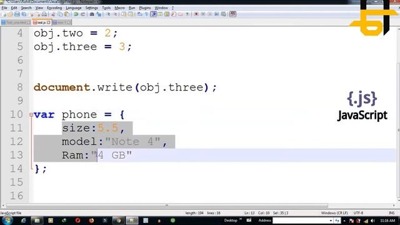Viewport: 400px width, 225px height.
Task: Click the Ln : 13 status entry
Action: tap(249, 212)
